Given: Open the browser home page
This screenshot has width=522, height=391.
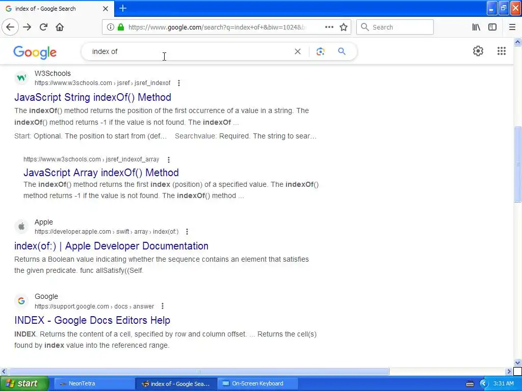Looking at the screenshot, I should tap(60, 27).
